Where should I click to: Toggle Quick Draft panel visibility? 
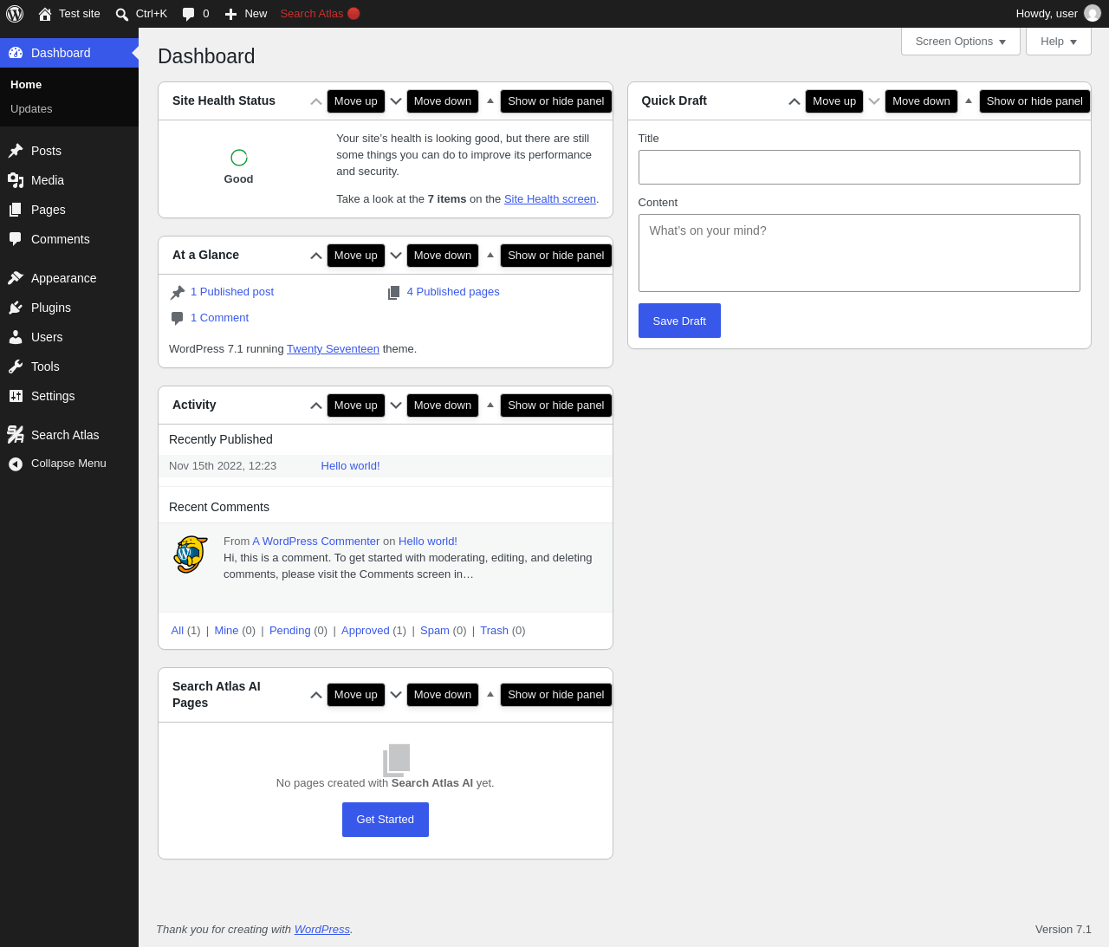(x=969, y=101)
